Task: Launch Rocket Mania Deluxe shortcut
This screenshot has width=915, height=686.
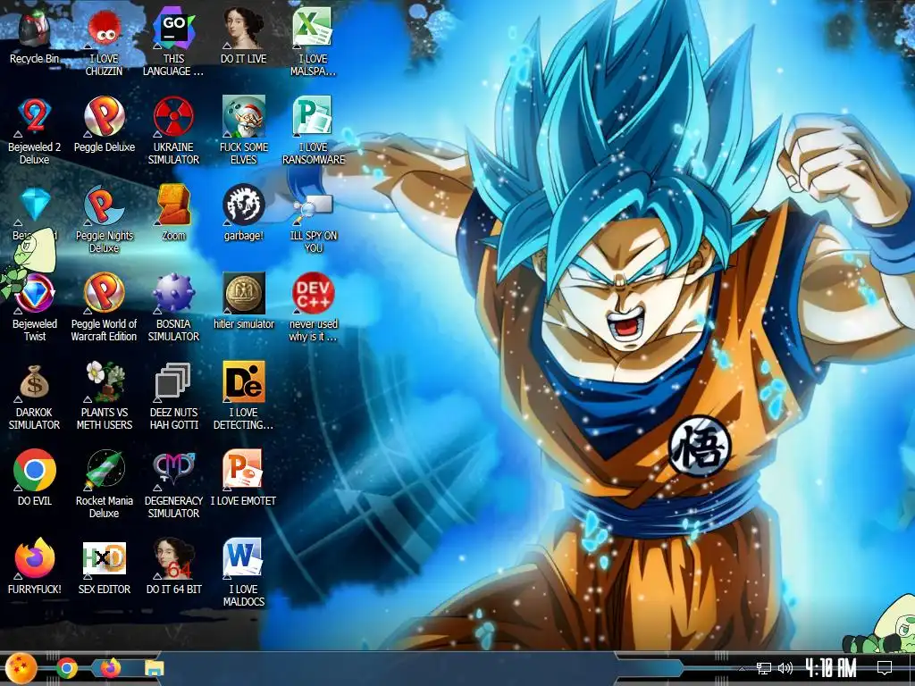Action: coord(105,470)
